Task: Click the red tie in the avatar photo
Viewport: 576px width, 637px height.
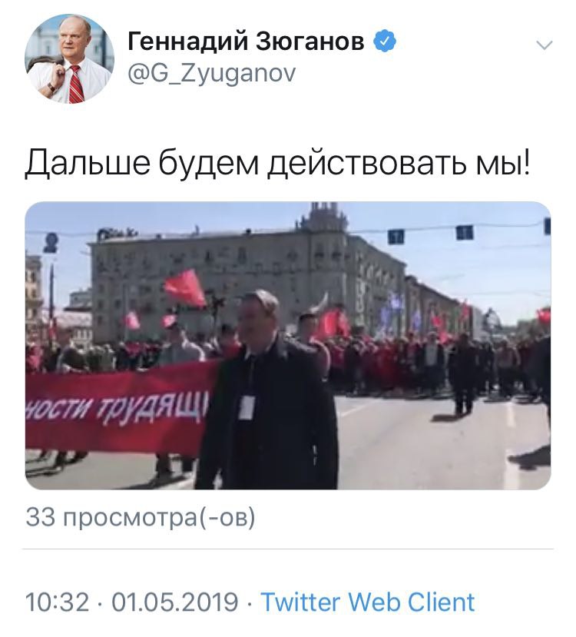Action: [x=76, y=84]
